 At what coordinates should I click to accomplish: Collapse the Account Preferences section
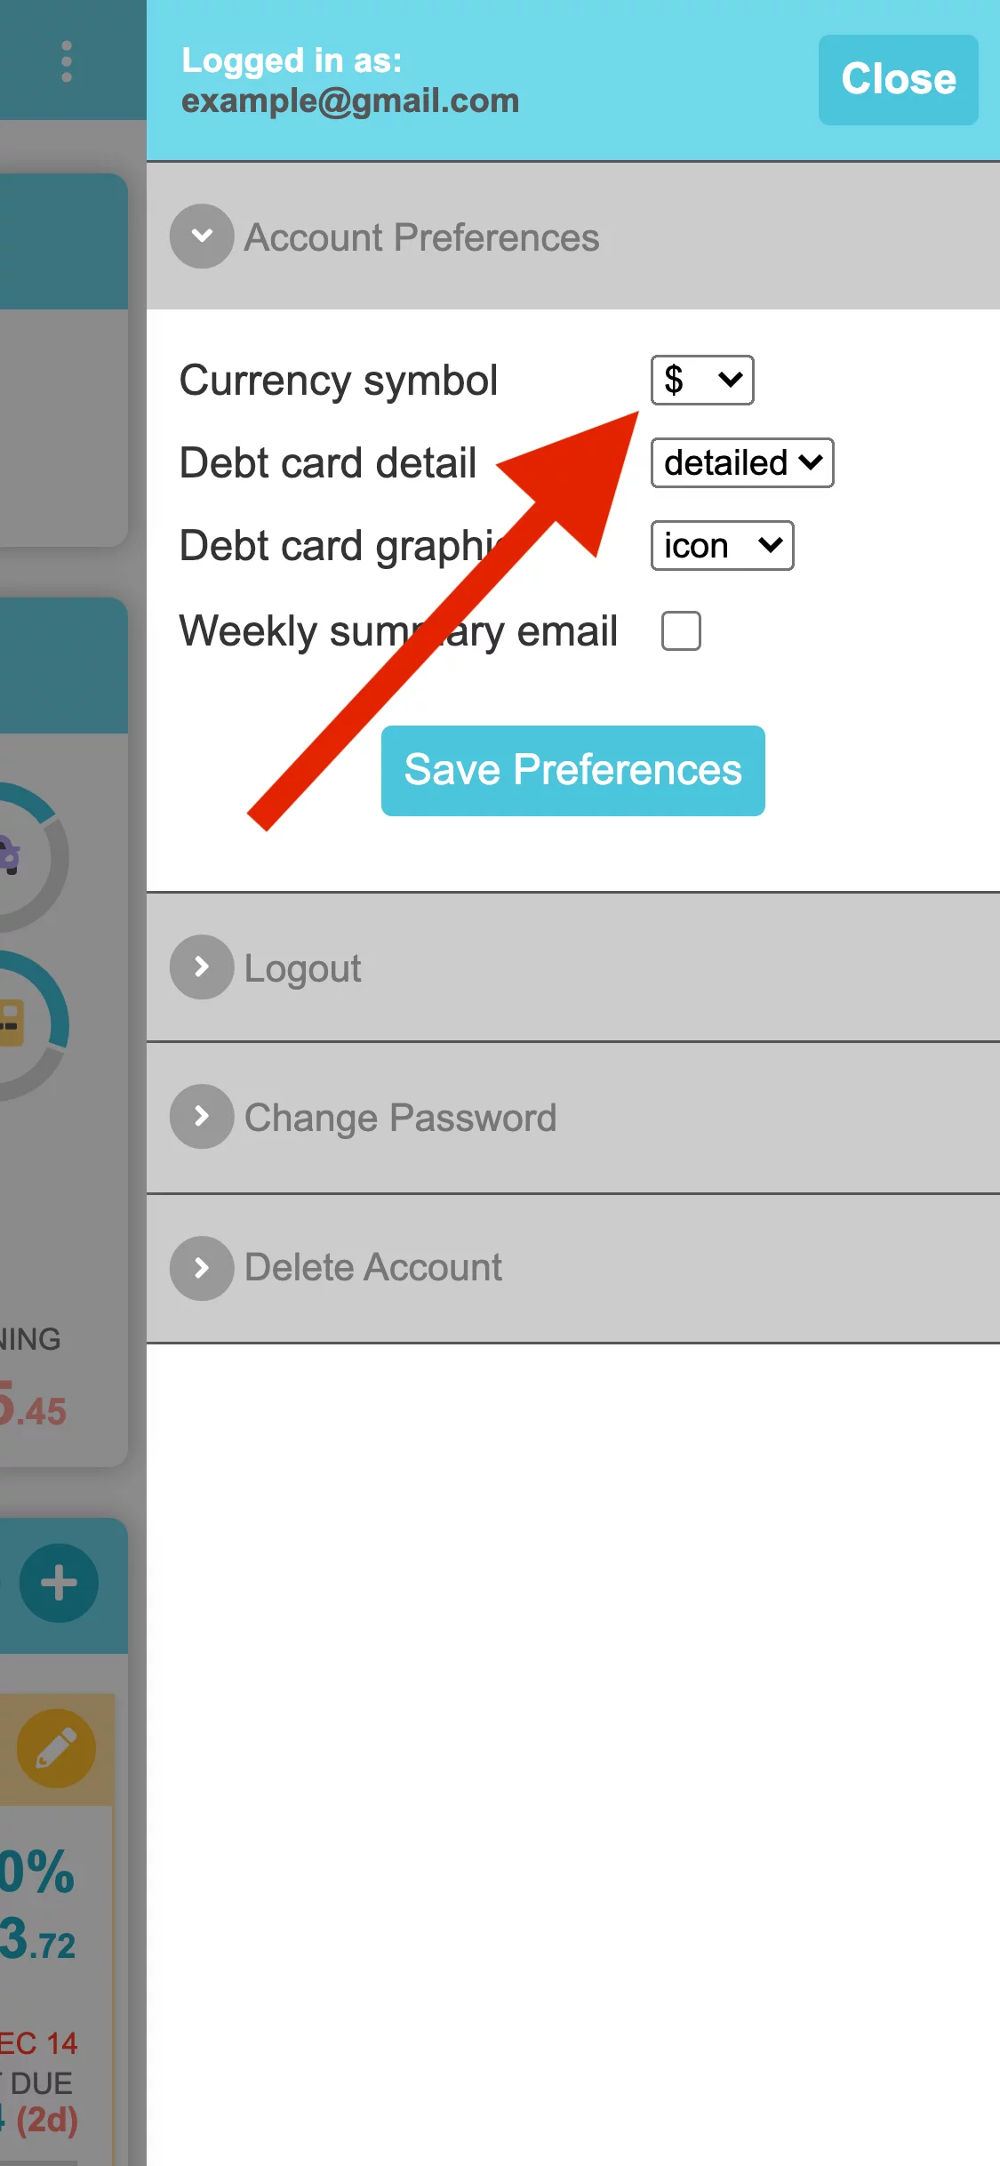[x=573, y=237]
